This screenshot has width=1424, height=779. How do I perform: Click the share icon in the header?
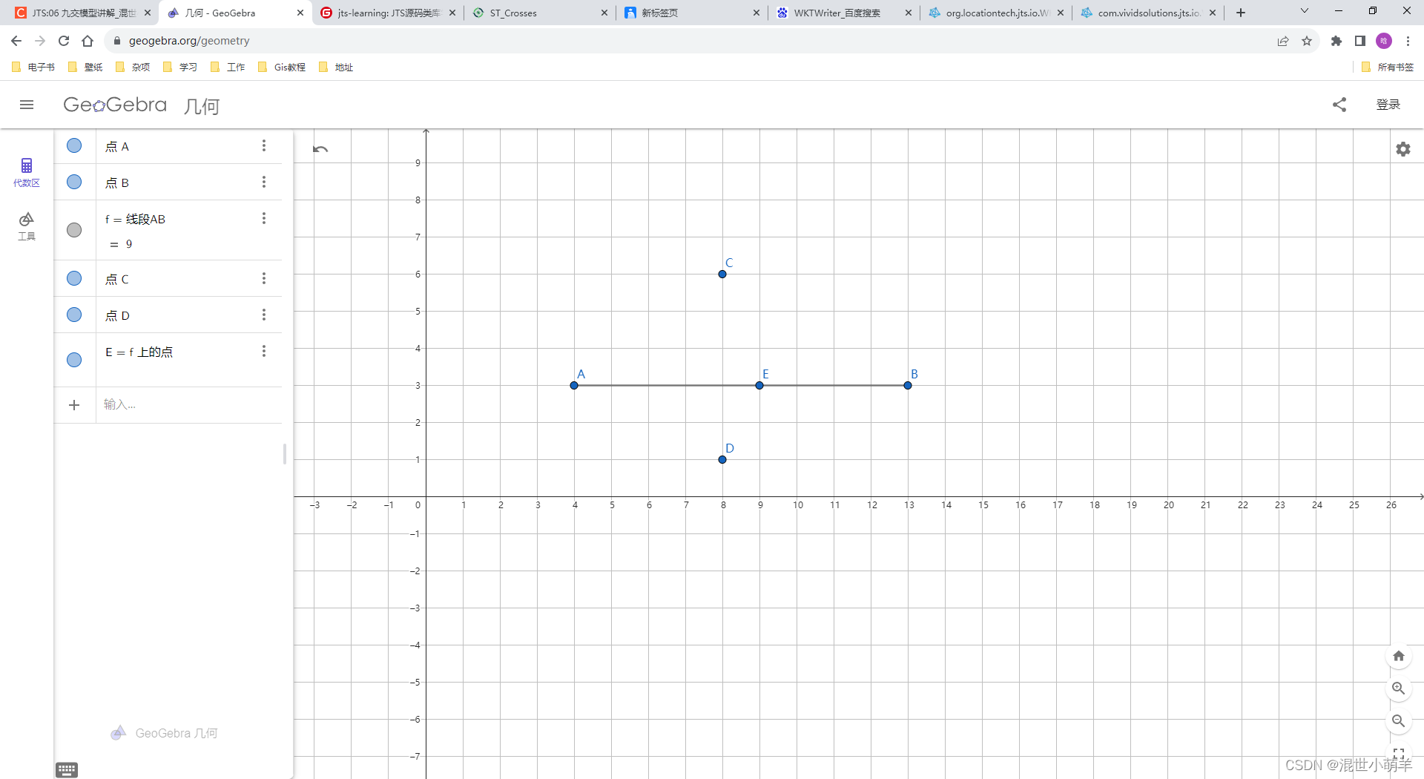click(x=1339, y=105)
